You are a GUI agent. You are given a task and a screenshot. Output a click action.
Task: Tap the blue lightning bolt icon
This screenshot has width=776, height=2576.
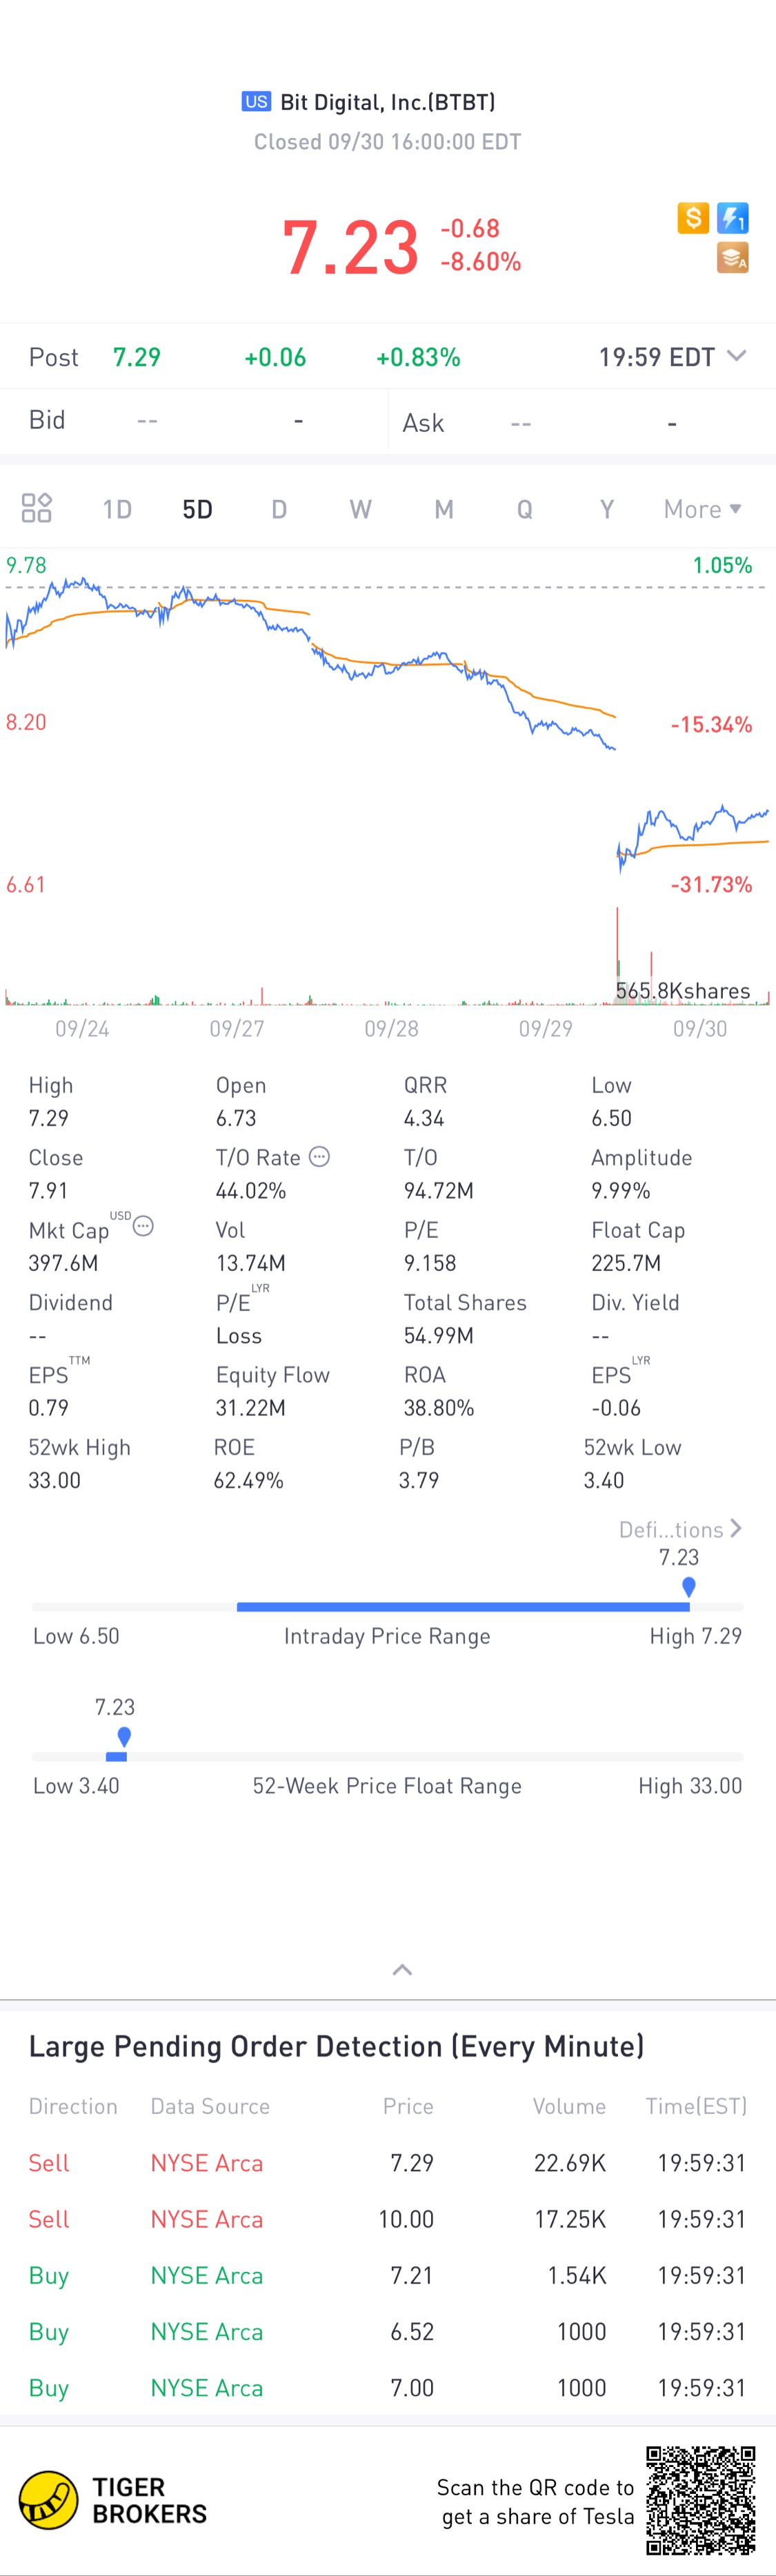point(733,217)
